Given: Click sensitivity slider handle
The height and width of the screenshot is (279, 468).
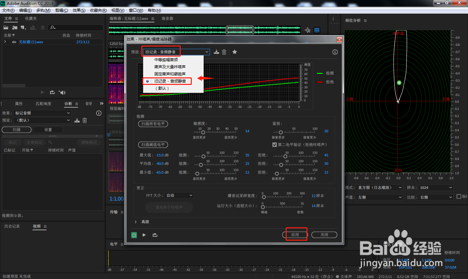Looking at the screenshot, I should [x=203, y=132].
